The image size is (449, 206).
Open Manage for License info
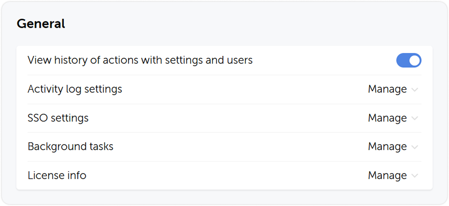[387, 175]
